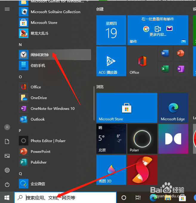Open the Word small tile
196x203 pixels.
(x=165, y=53)
